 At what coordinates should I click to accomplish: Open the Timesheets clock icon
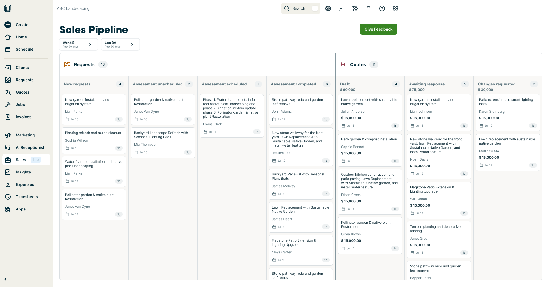8,197
